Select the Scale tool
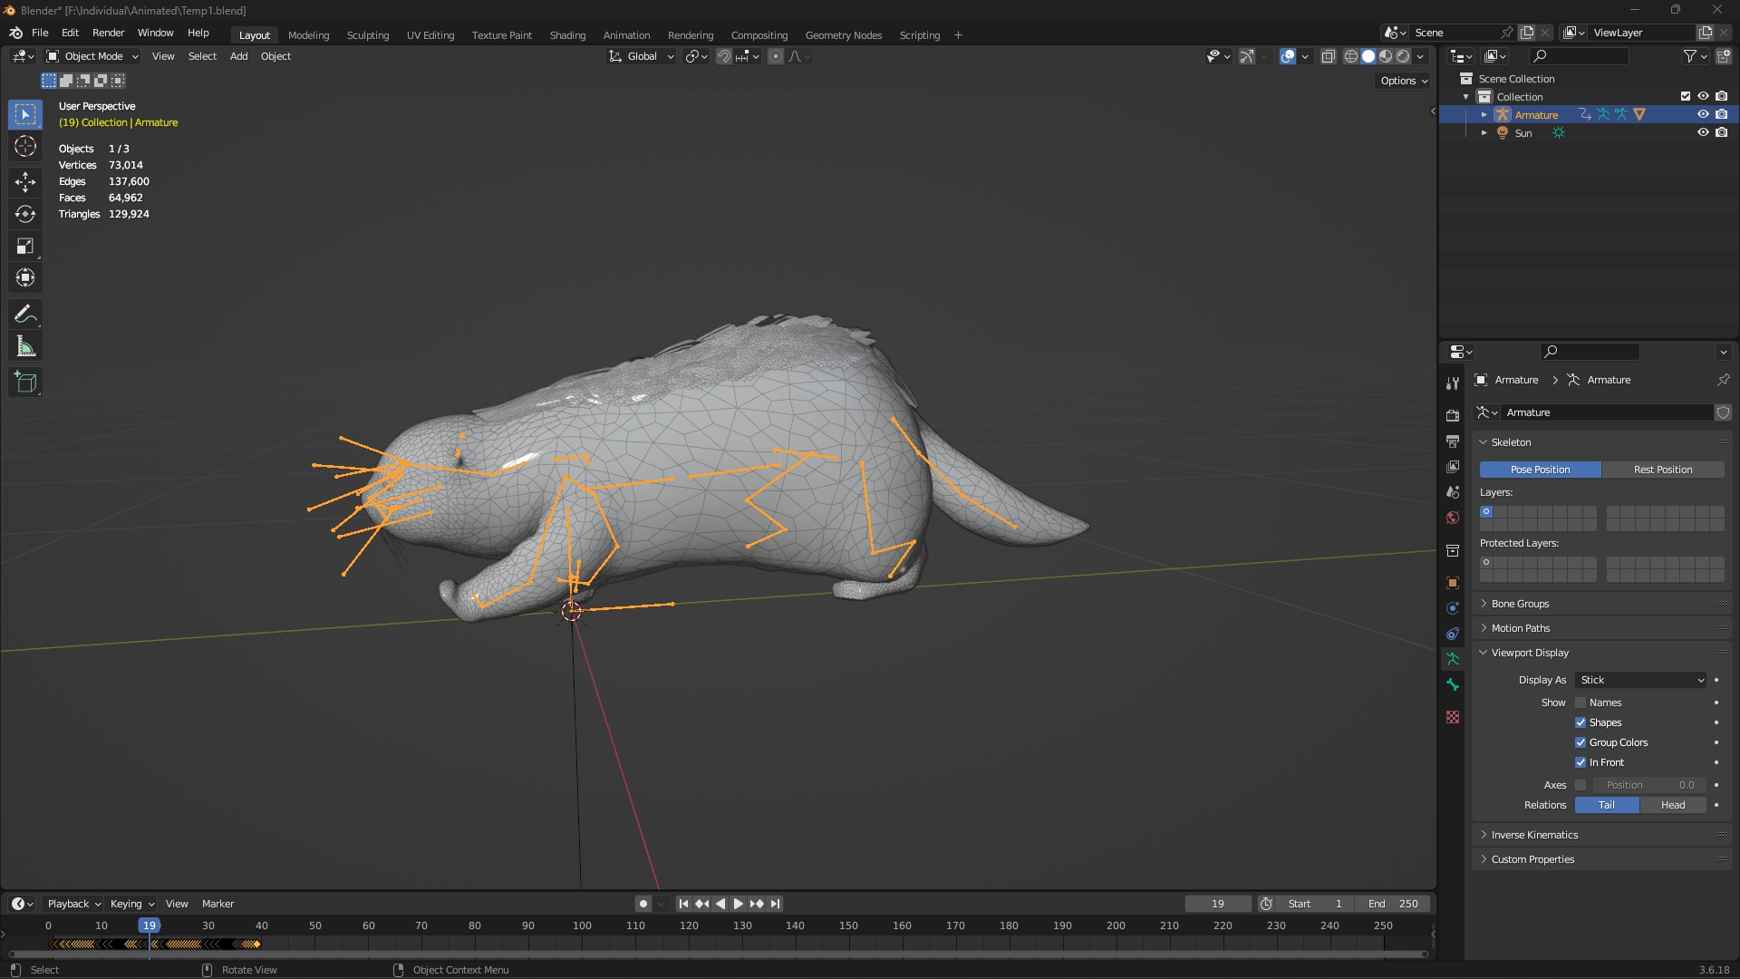 [x=25, y=247]
